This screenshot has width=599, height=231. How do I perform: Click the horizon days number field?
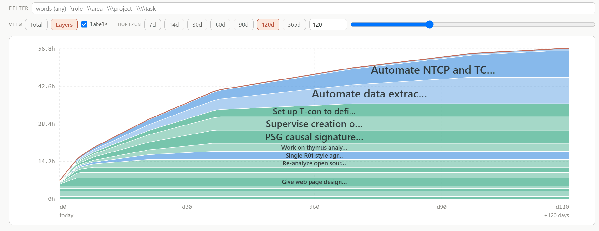pyautogui.click(x=328, y=24)
